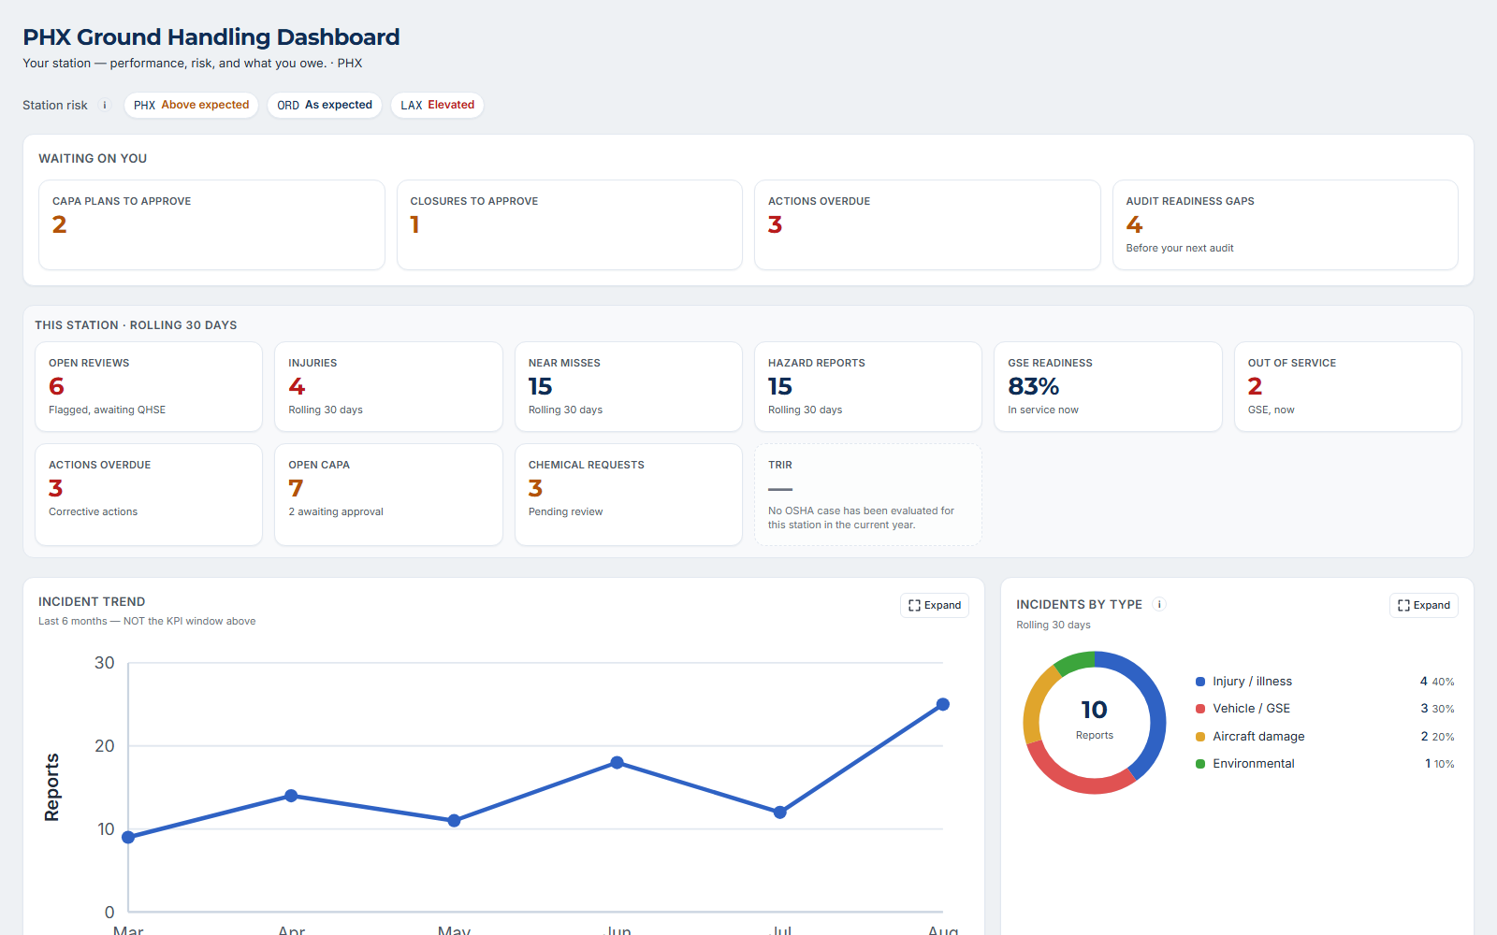Expand the Incident Trend chart
Viewport: 1497px width, 935px height.
[x=935, y=605]
